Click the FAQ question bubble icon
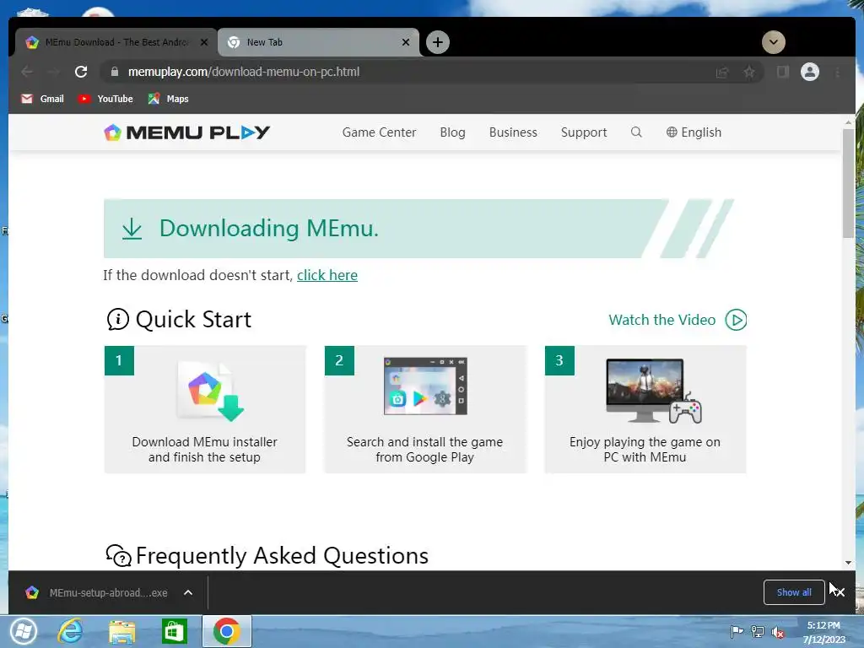 tap(118, 556)
